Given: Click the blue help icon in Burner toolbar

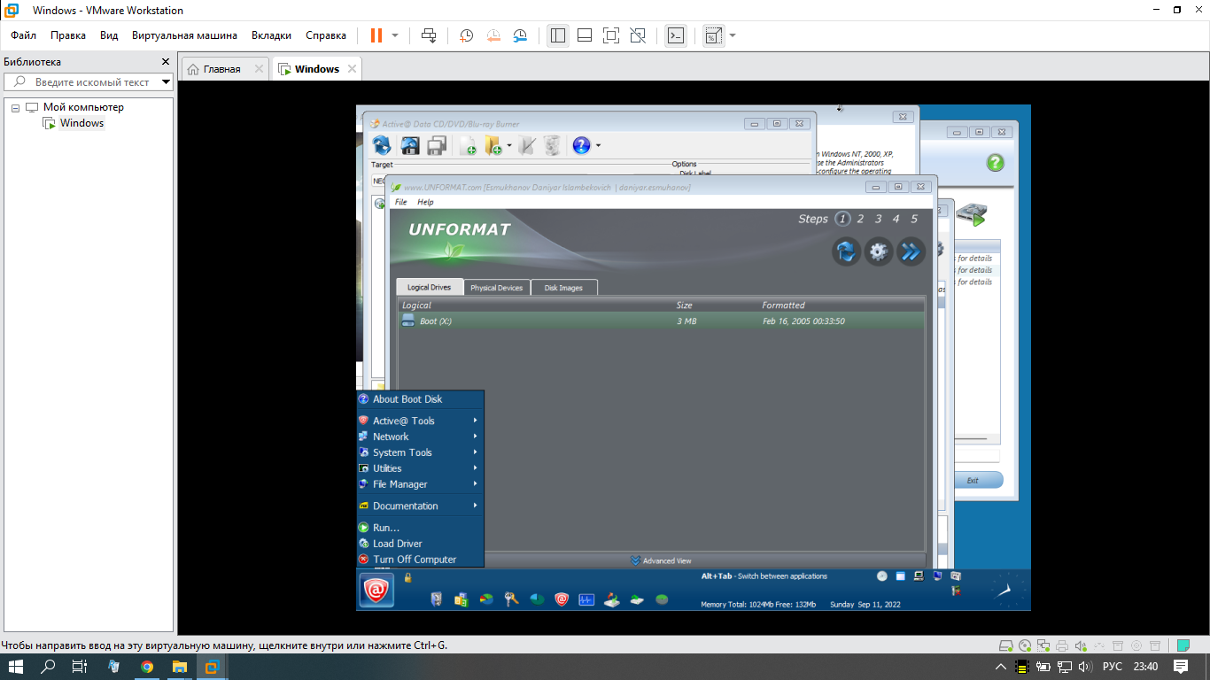Looking at the screenshot, I should 581,145.
